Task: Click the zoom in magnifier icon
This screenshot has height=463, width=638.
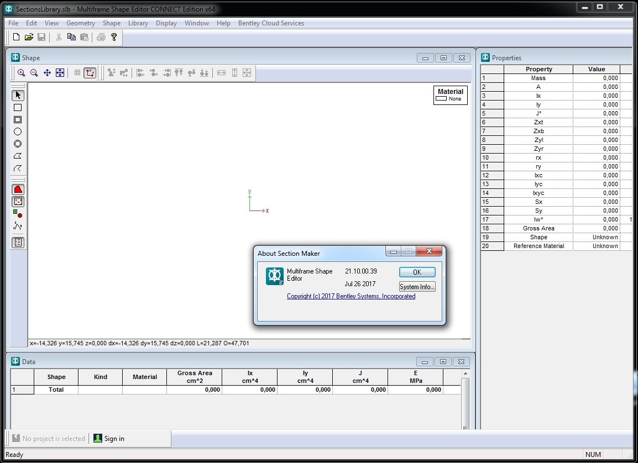Action: pyautogui.click(x=22, y=73)
